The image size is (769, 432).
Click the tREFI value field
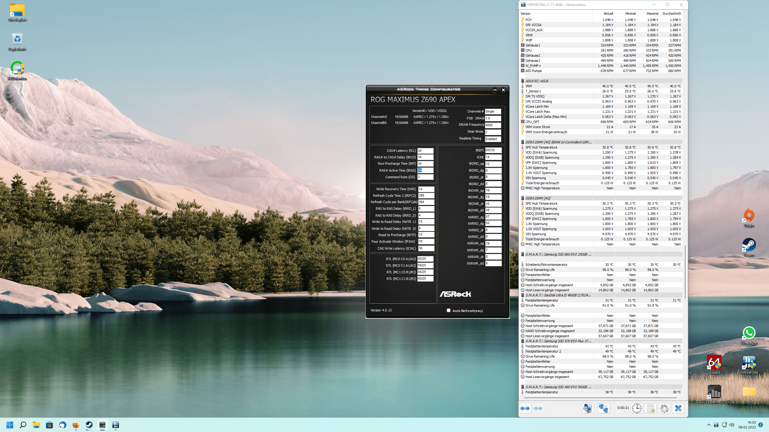pos(493,150)
